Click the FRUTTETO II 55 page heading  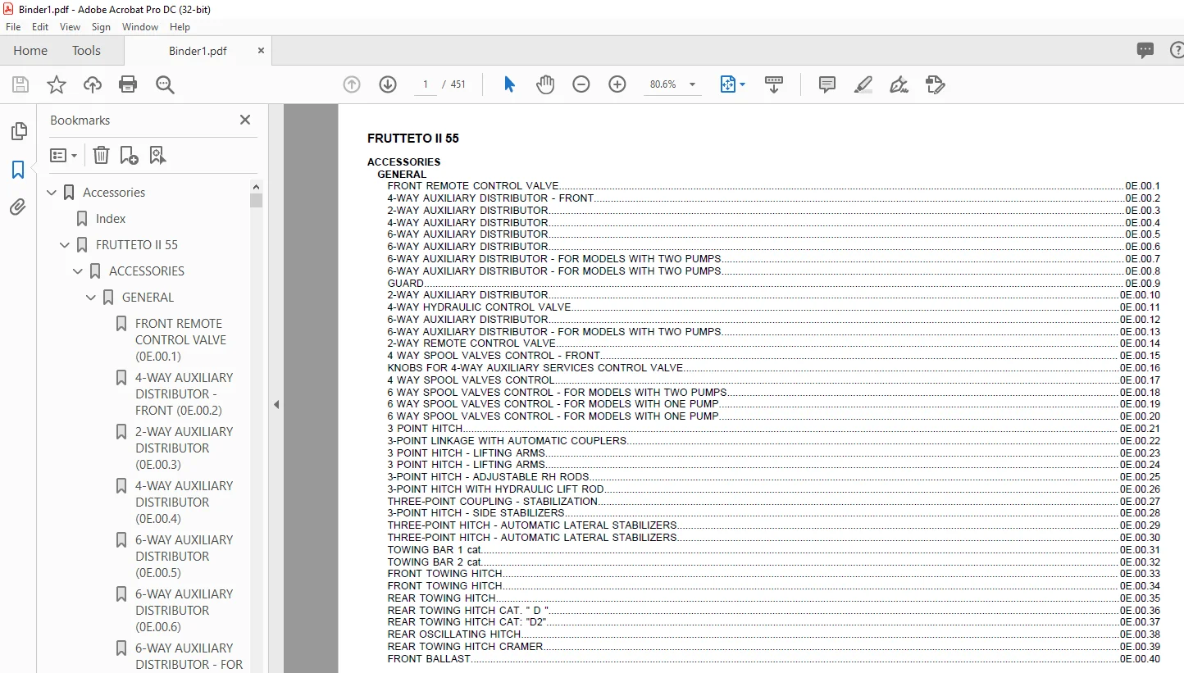pos(413,139)
